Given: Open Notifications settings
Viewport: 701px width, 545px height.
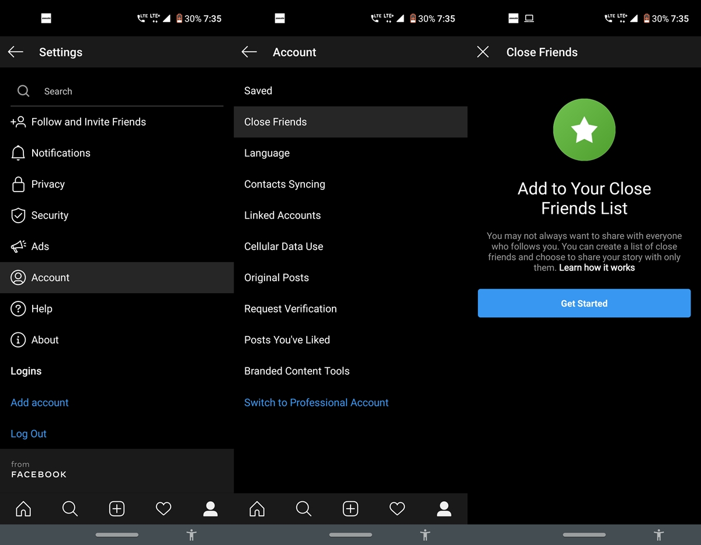Looking at the screenshot, I should pos(117,153).
